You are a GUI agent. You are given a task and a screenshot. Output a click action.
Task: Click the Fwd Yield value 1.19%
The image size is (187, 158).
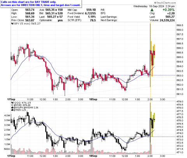tap(92, 17)
